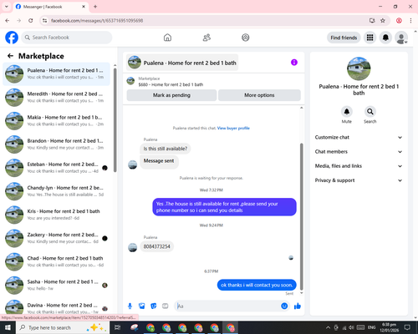Open the Kris conversation
Image resolution: width=418 pixels, height=334 pixels.
click(x=56, y=215)
